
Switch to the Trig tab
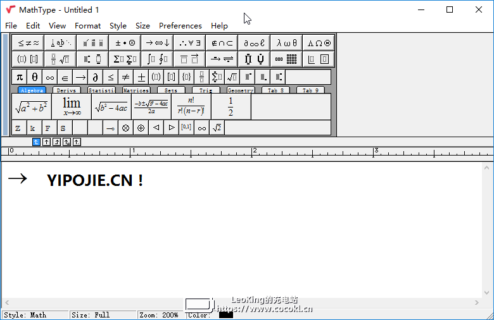[206, 90]
